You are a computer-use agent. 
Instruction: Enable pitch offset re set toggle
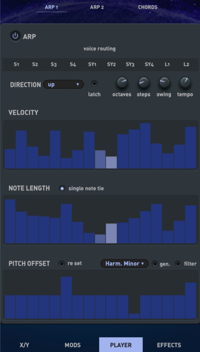point(61,263)
